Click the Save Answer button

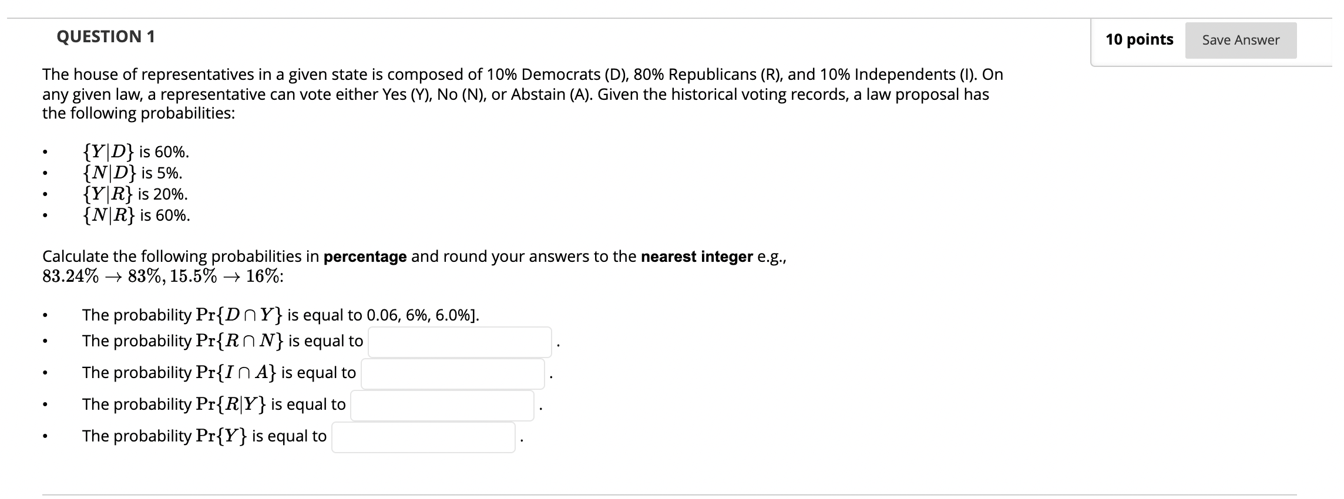coord(1241,40)
